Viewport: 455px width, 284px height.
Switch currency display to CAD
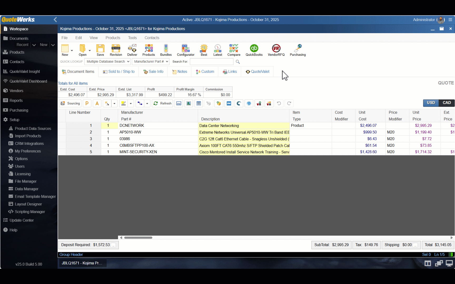click(446, 103)
